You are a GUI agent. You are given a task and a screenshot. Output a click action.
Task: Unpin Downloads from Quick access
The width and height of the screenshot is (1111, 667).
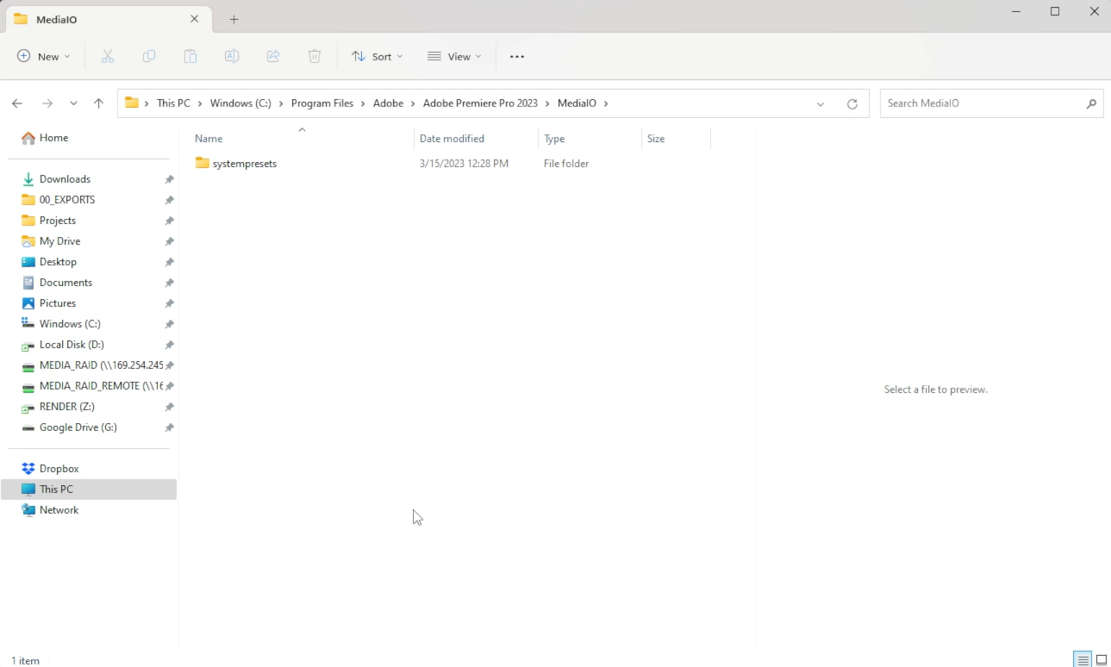tap(170, 179)
